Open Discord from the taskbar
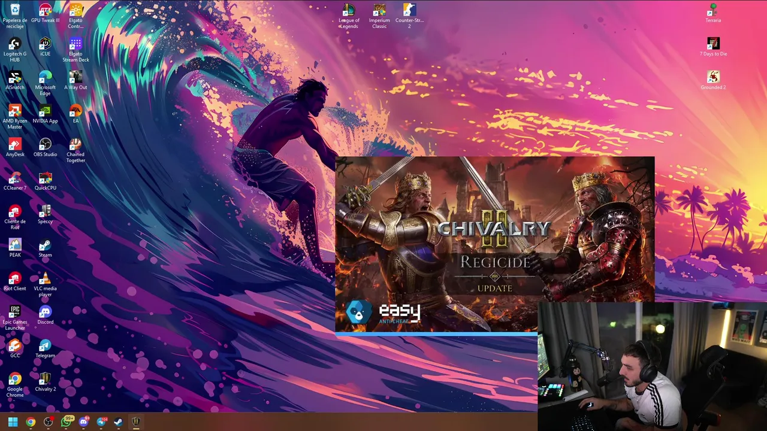Image resolution: width=767 pixels, height=431 pixels. (x=83, y=422)
